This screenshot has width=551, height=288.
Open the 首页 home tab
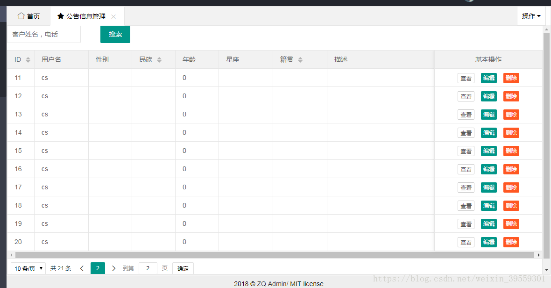click(x=29, y=16)
